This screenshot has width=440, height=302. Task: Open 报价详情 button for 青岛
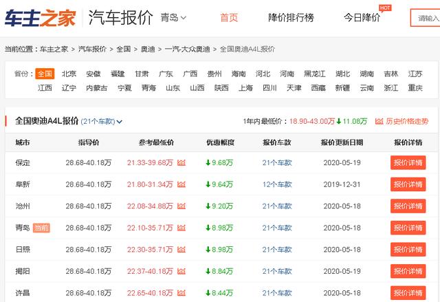pyautogui.click(x=408, y=228)
